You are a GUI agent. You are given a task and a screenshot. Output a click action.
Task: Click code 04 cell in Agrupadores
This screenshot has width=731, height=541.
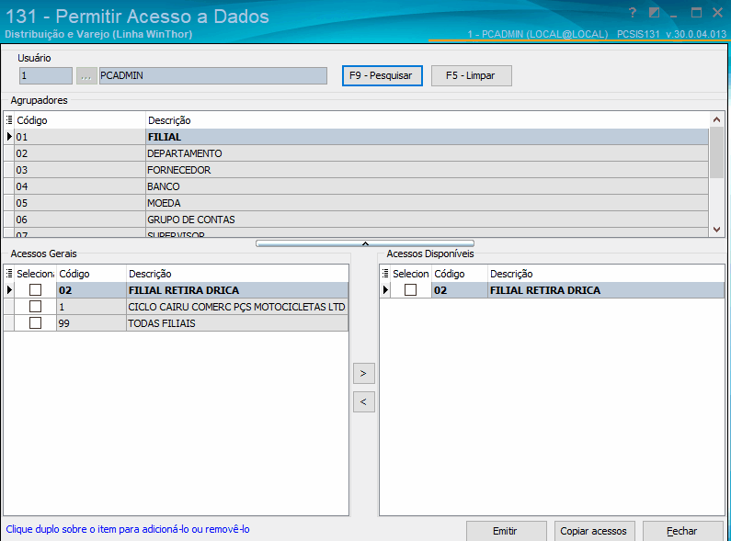(x=80, y=186)
